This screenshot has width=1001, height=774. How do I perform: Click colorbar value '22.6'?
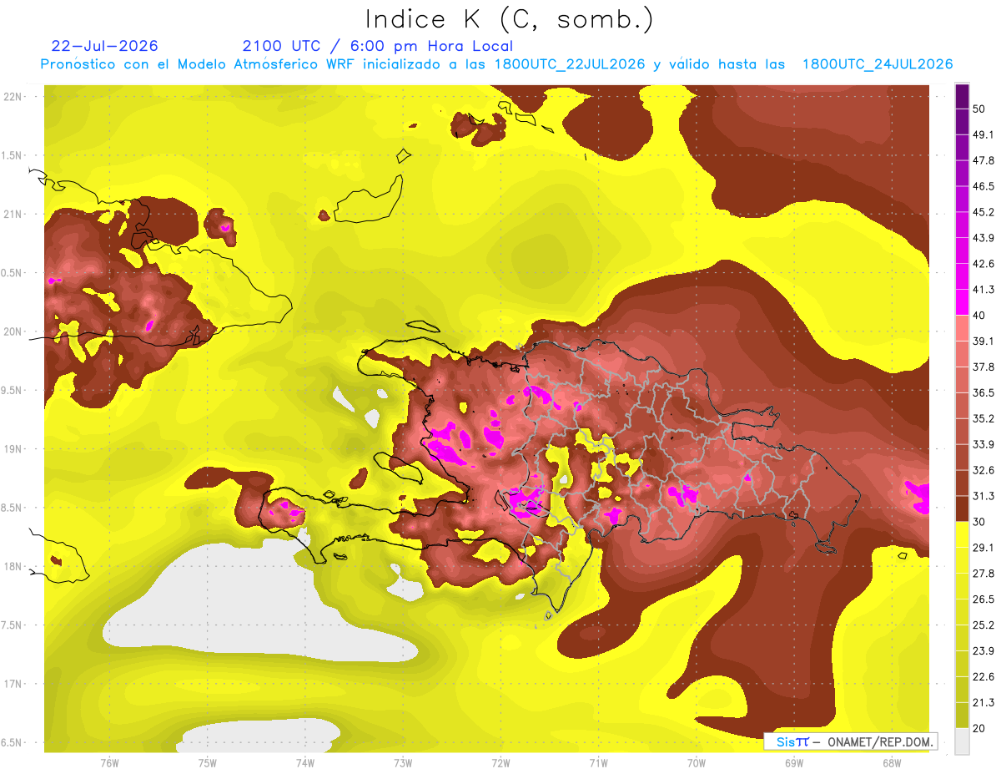tap(983, 676)
